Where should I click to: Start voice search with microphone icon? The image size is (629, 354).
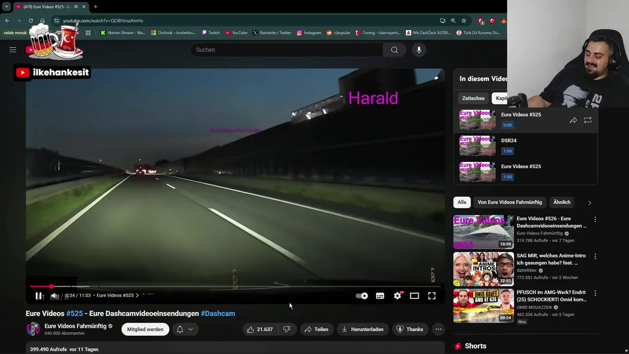419,50
